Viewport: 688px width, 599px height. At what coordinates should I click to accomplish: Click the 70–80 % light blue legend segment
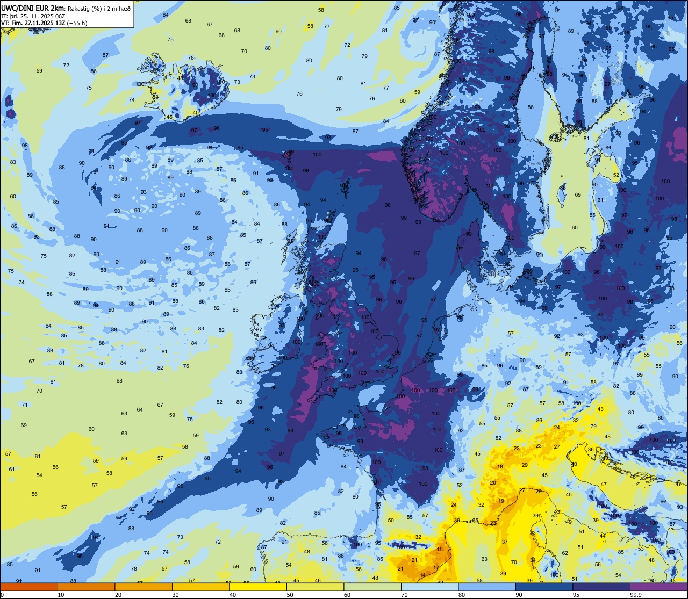click(x=429, y=587)
